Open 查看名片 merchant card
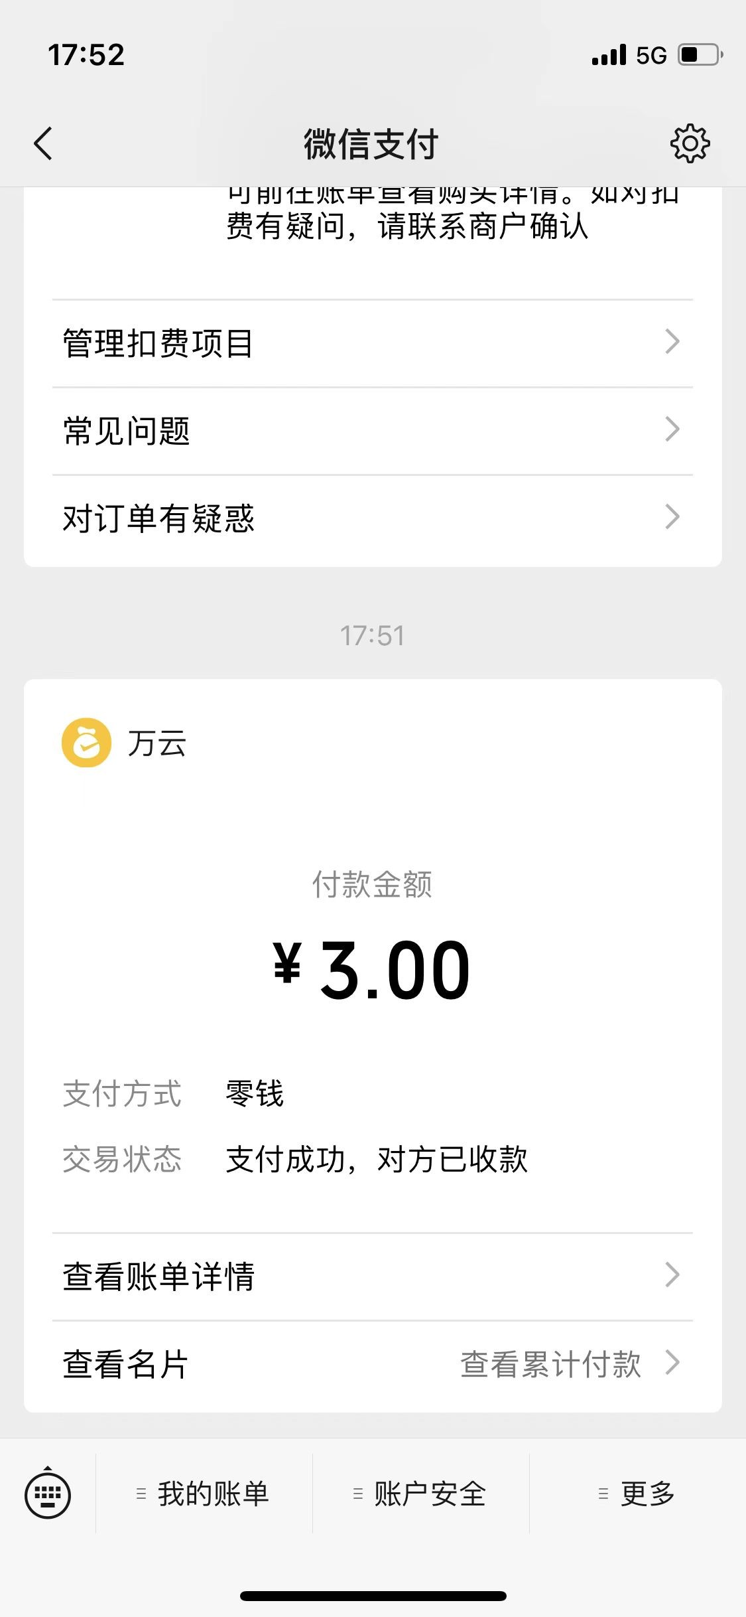The image size is (746, 1617). pos(126,1365)
